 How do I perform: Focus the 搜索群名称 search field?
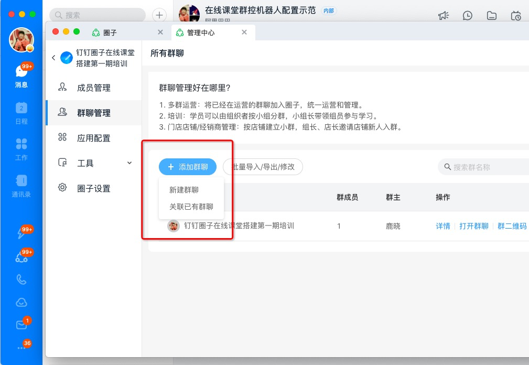coord(483,167)
